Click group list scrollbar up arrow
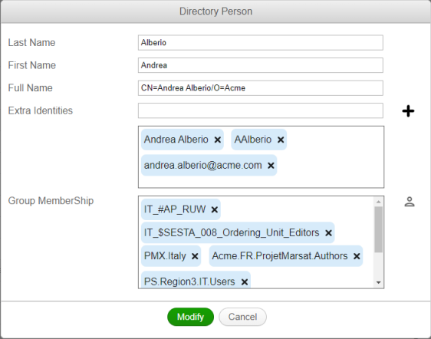The height and width of the screenshot is (339, 431). [x=379, y=202]
